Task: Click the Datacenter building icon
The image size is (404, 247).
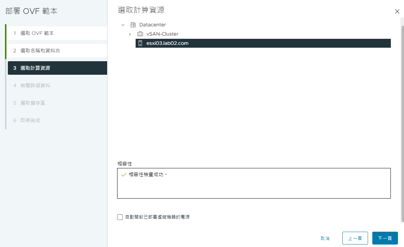Action: coord(133,25)
